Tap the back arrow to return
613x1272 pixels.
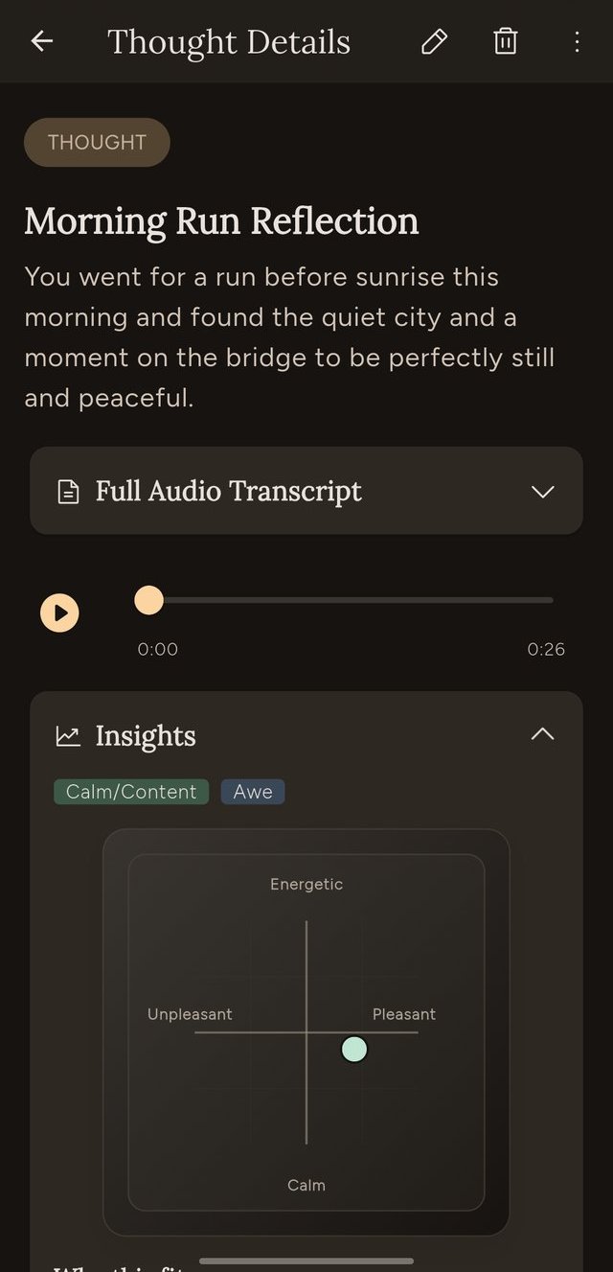coord(41,41)
